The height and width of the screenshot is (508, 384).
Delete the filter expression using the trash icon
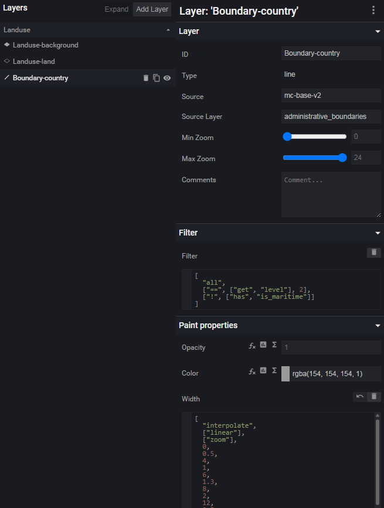click(x=373, y=253)
